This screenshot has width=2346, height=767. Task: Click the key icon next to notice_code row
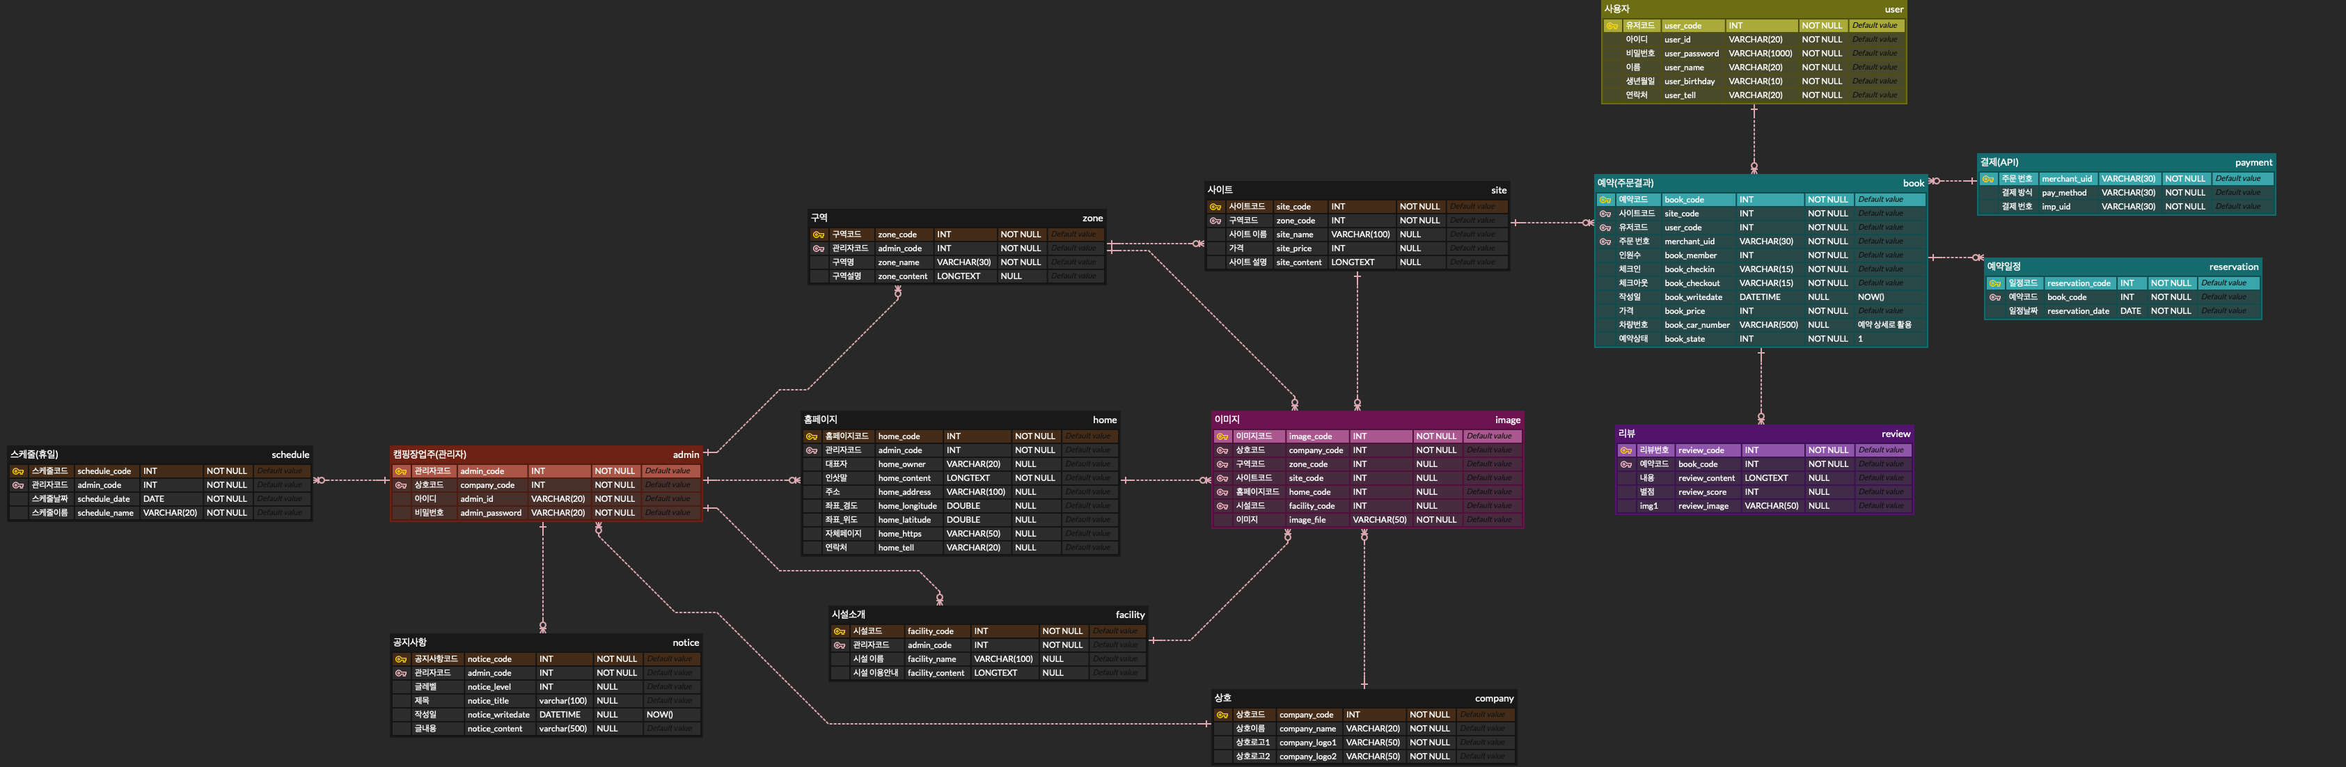[401, 658]
